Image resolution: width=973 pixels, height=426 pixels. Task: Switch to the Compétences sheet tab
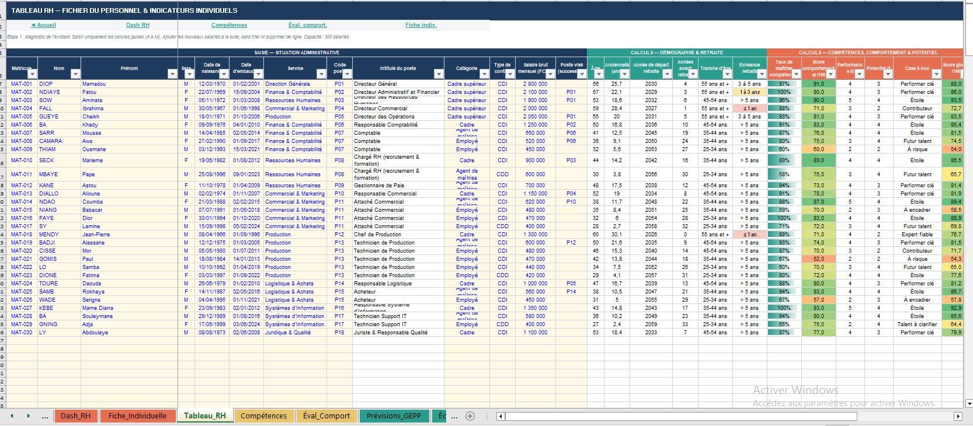(263, 416)
